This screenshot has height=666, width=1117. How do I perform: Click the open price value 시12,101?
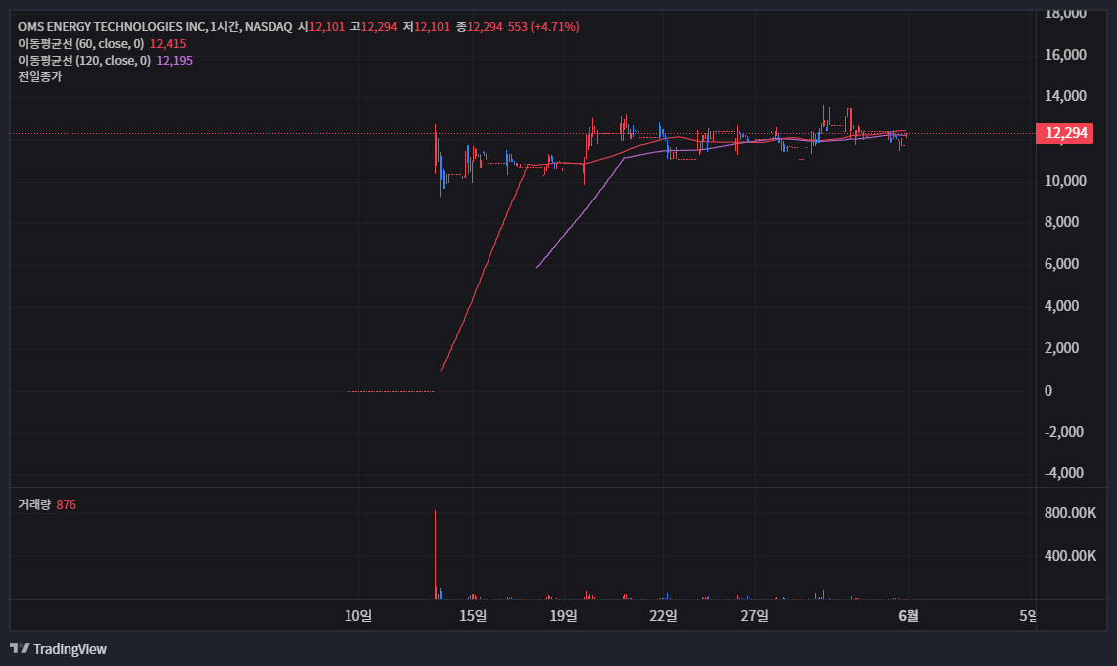322,27
